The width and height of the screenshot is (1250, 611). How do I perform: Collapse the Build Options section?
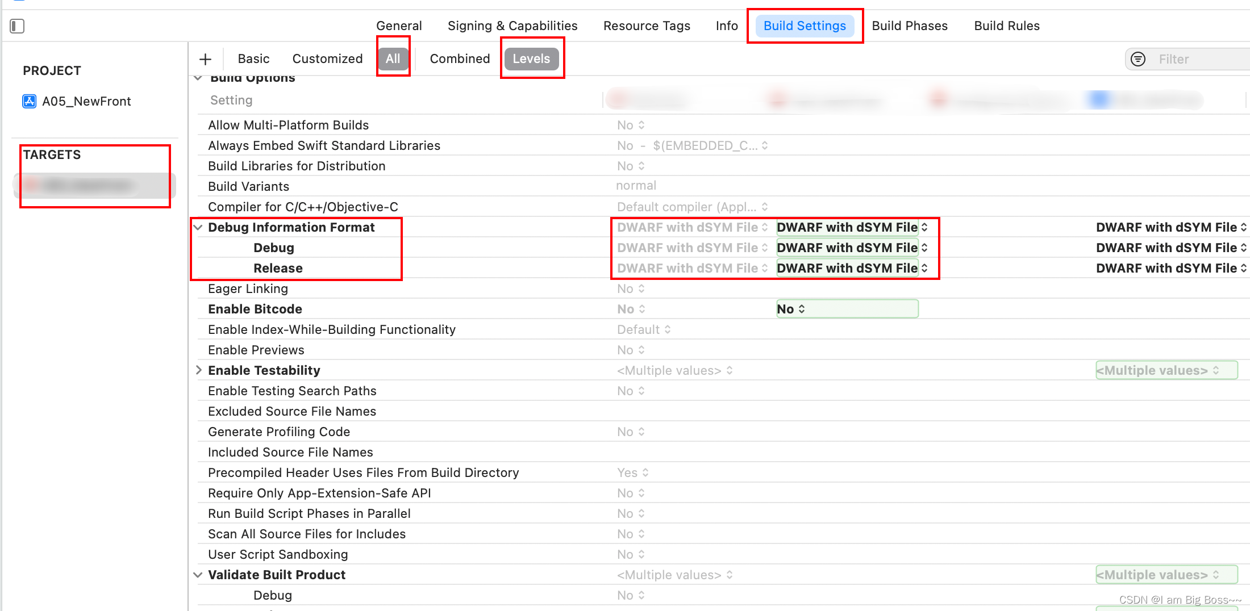click(198, 78)
